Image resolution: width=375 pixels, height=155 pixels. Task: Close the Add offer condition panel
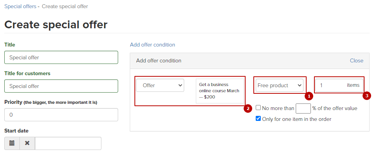click(357, 60)
